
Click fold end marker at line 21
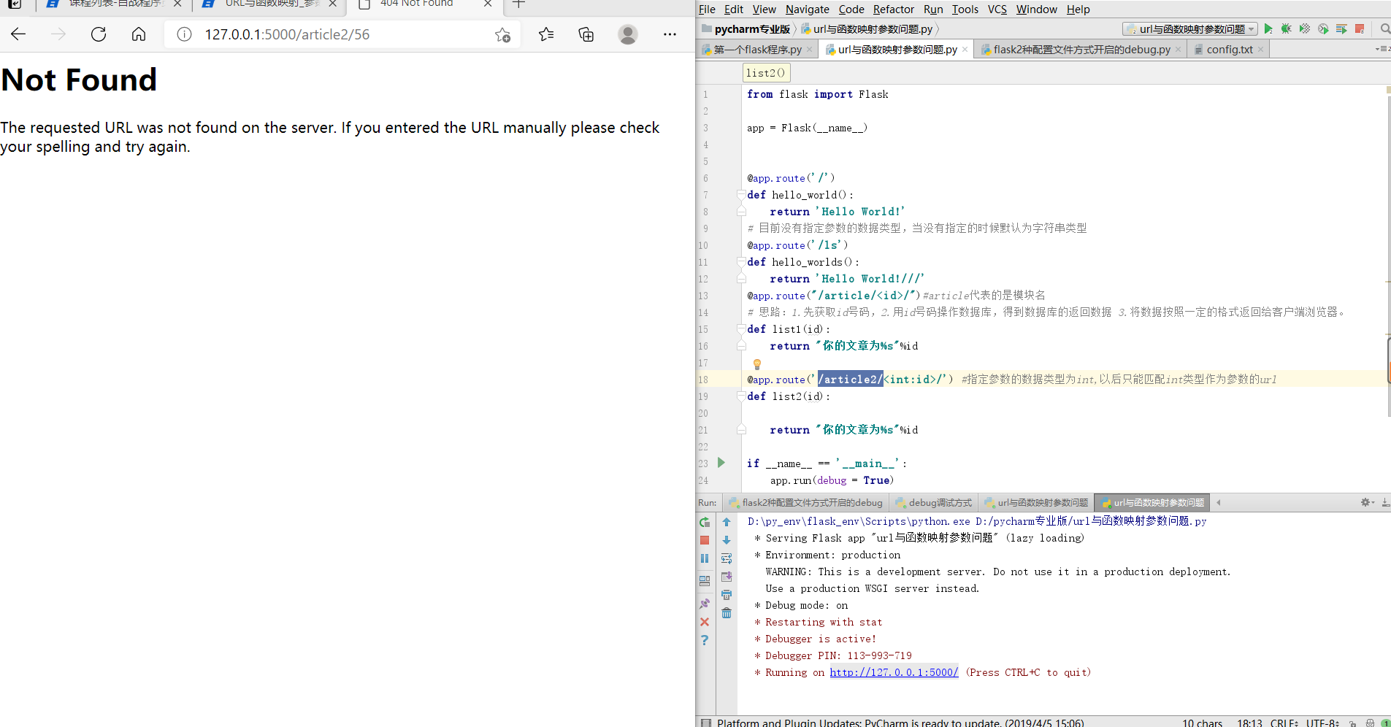point(741,430)
